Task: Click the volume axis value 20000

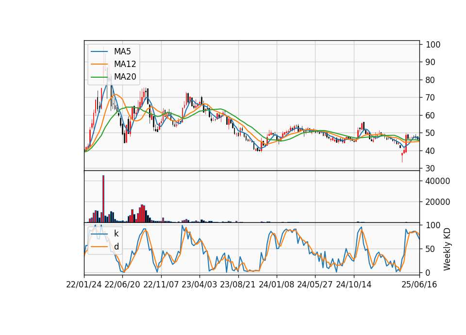Action: point(438,202)
